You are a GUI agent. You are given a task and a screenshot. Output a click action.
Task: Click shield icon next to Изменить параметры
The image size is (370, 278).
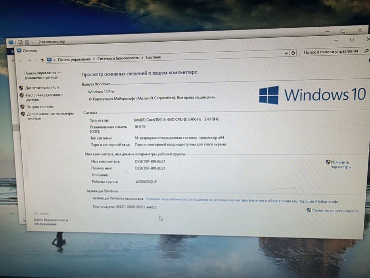coord(328,162)
